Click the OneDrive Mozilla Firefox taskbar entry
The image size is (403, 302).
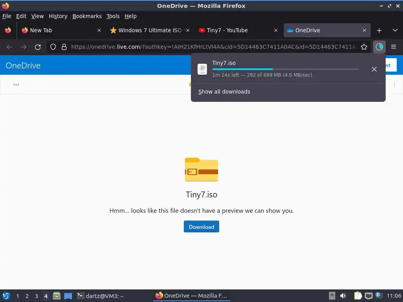tap(192, 296)
